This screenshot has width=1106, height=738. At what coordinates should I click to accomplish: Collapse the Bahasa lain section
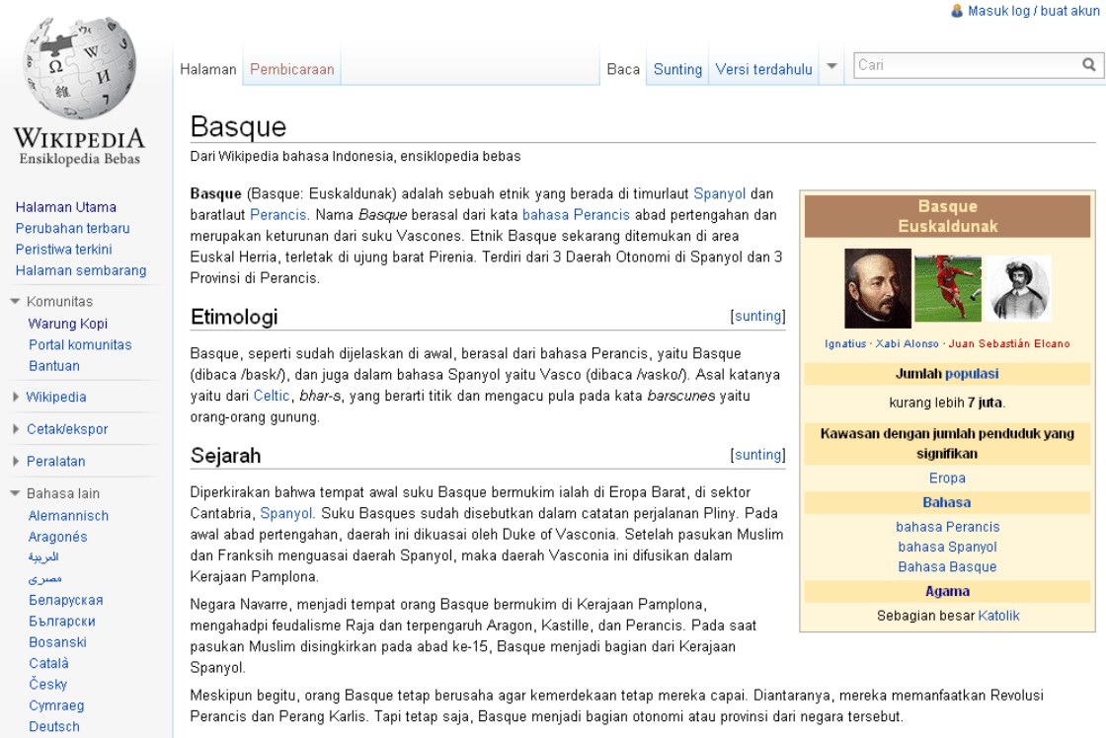coord(15,493)
